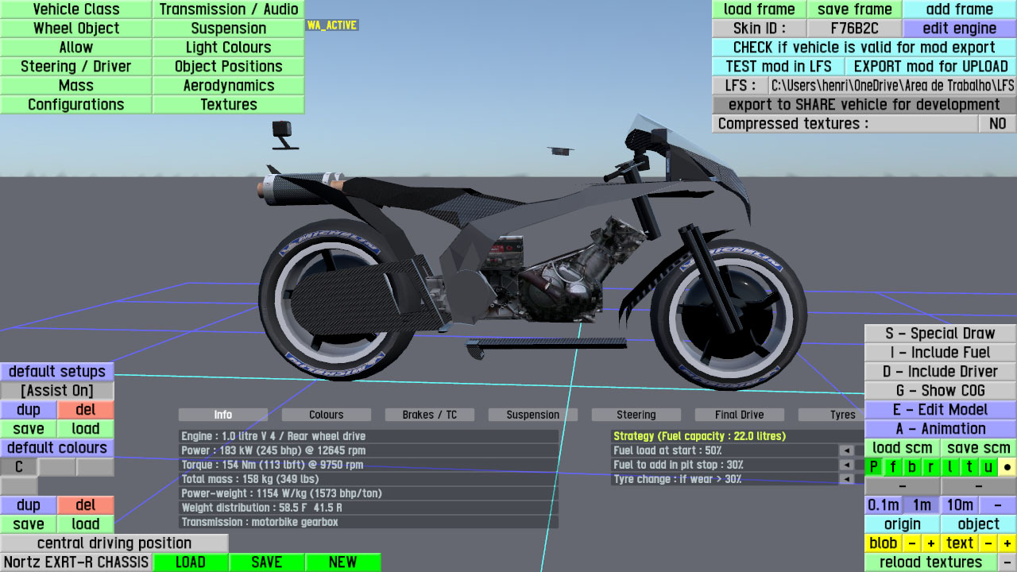The width and height of the screenshot is (1017, 572).
Task: Click the save frame button
Action: tap(855, 10)
